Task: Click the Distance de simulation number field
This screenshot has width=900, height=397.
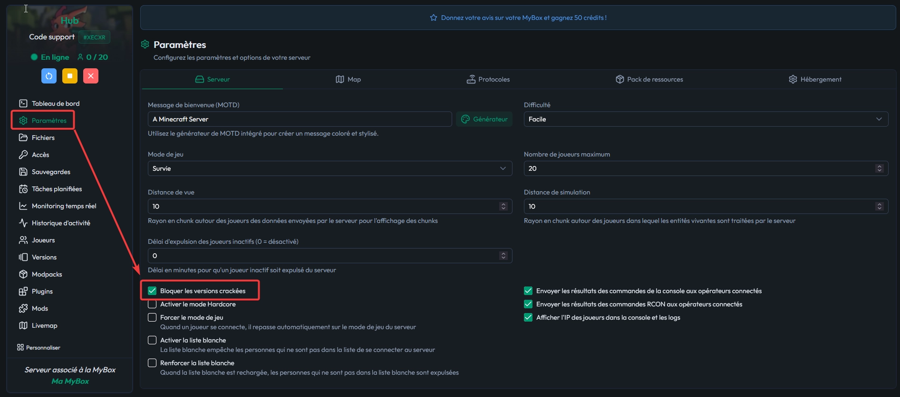Action: (706, 206)
